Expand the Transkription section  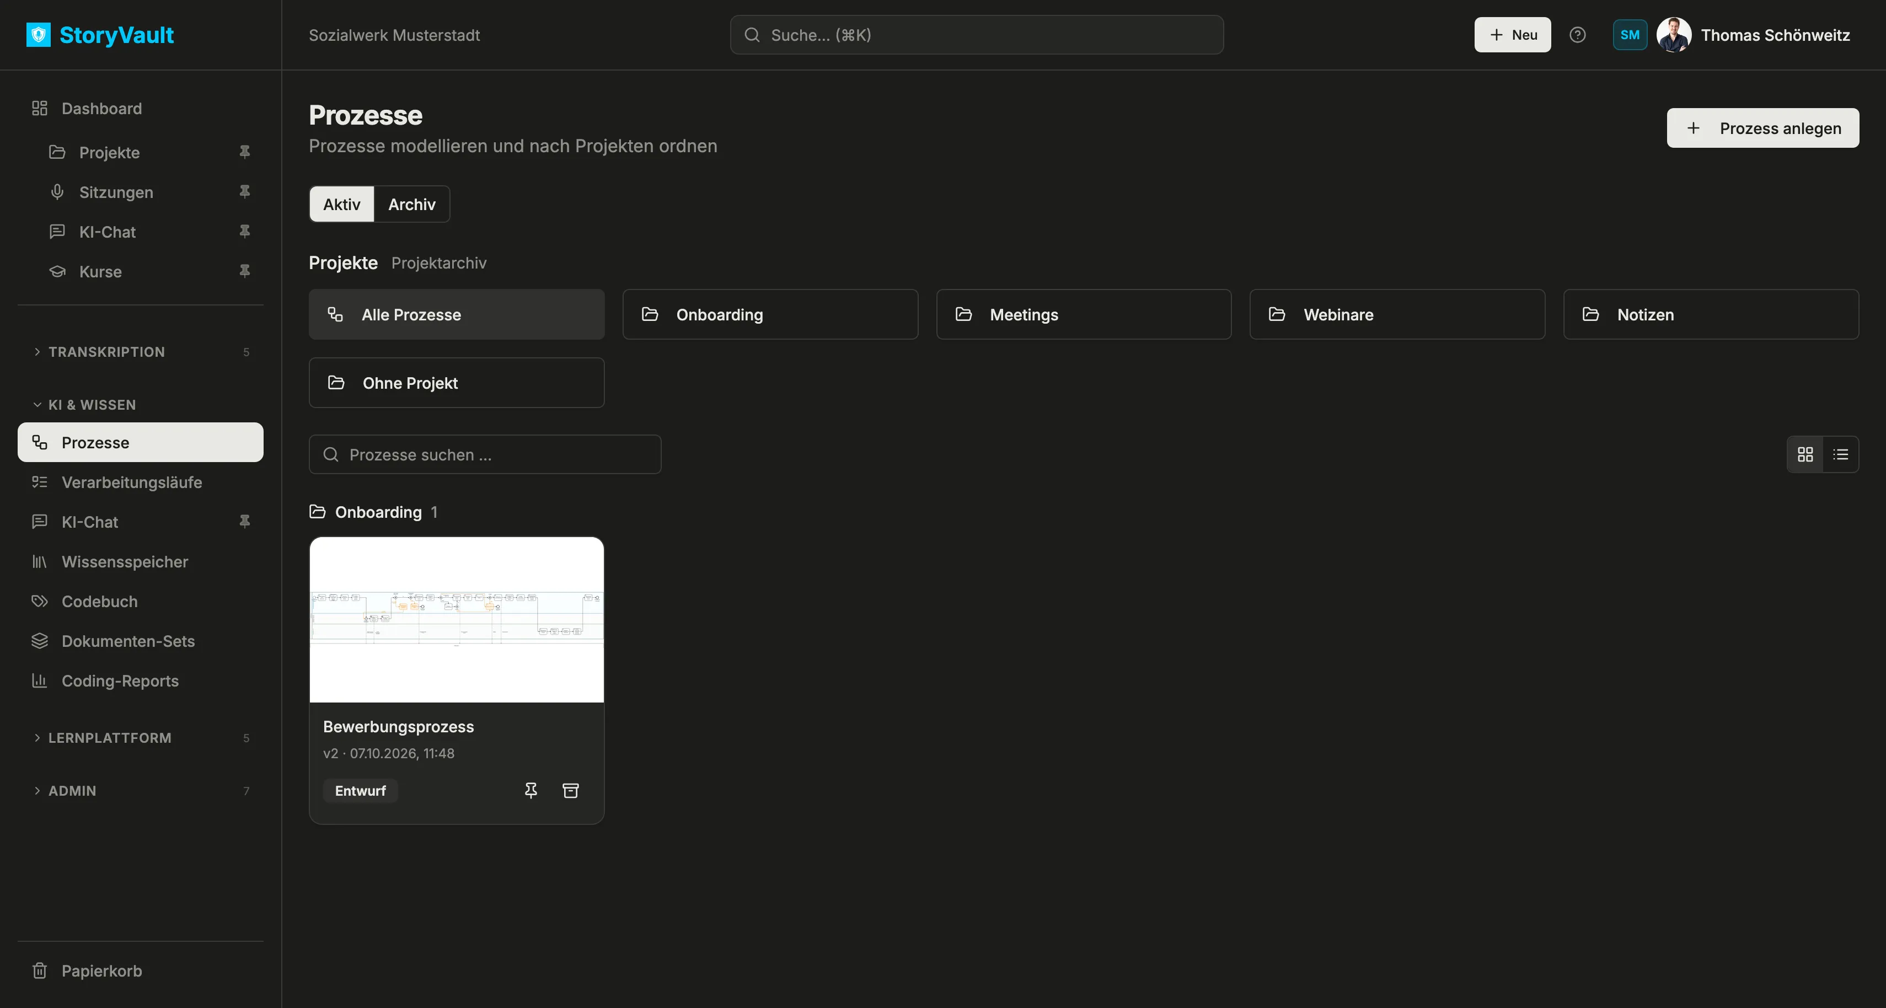[x=141, y=351]
